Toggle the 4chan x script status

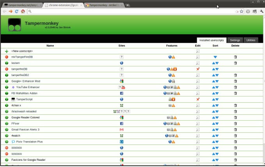click(7, 105)
